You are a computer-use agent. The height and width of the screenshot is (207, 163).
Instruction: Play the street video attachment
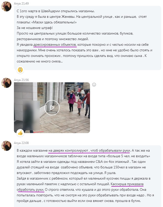(52, 108)
